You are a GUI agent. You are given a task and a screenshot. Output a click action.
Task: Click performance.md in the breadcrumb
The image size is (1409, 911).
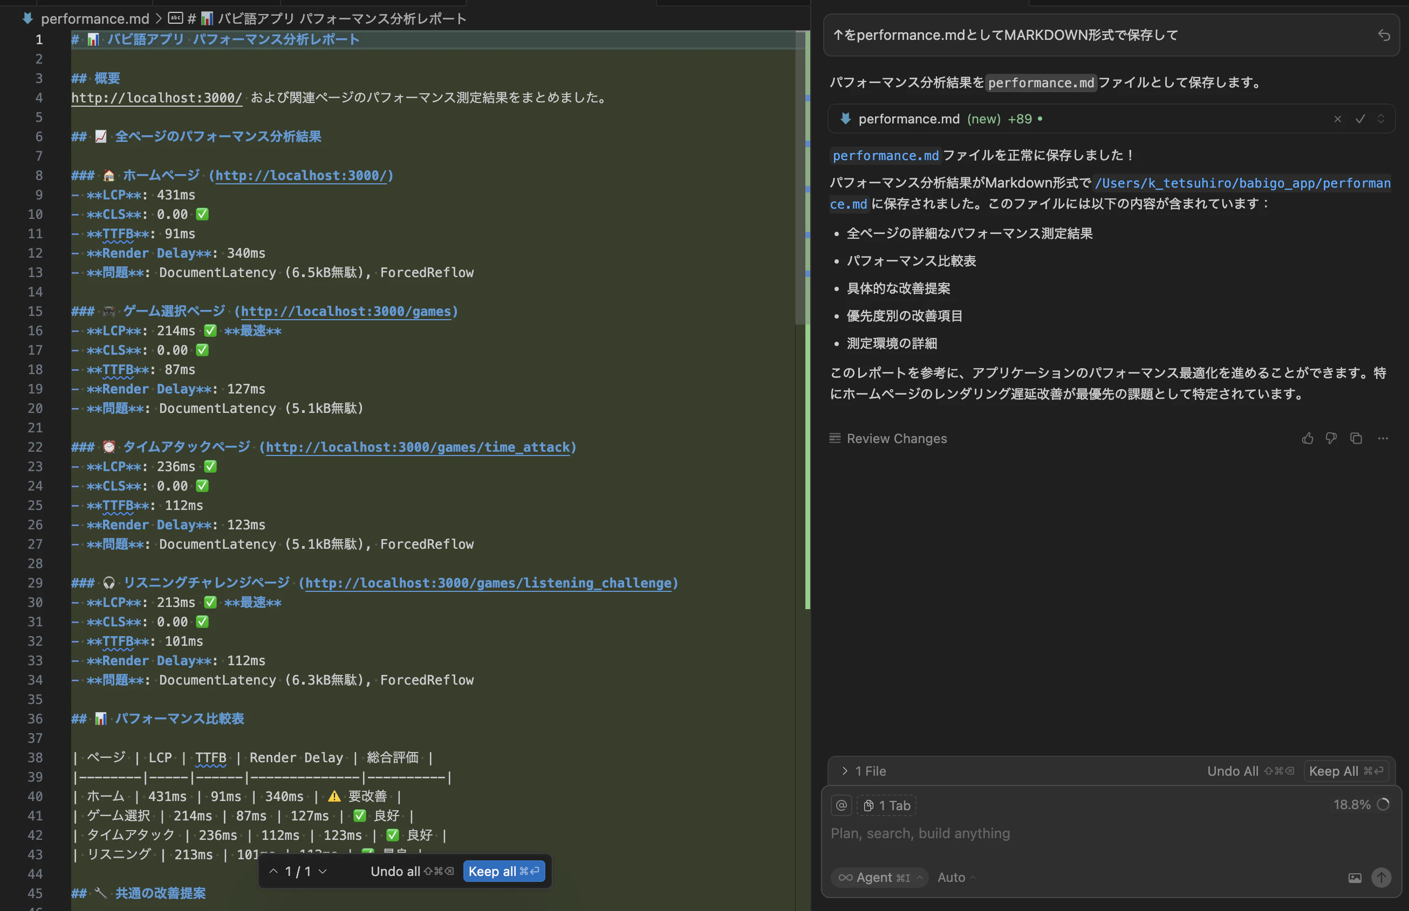pos(95,18)
